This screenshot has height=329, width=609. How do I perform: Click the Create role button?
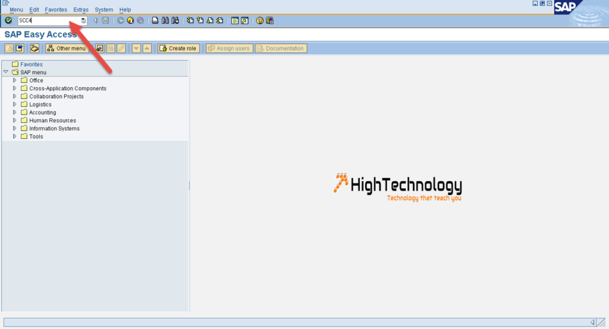[x=178, y=48]
